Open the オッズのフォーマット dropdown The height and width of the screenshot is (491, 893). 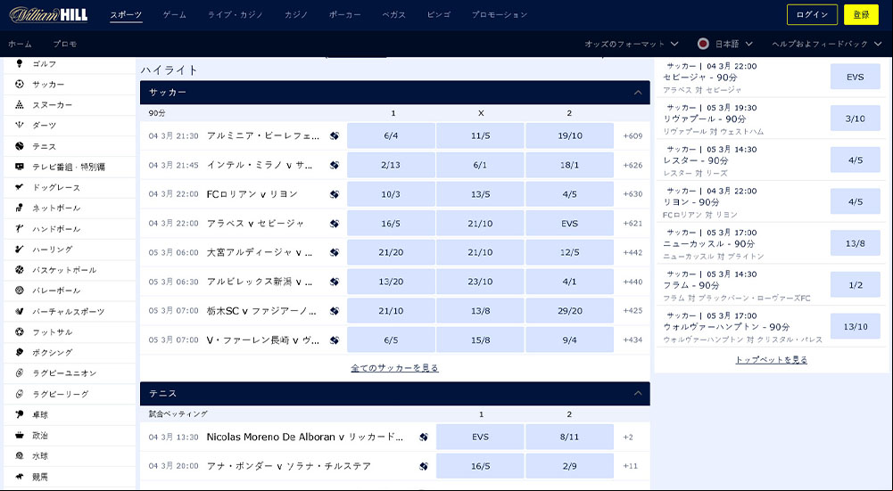coord(631,44)
